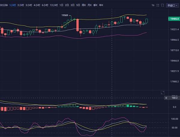
Task: Switch chart to 5日 interval
Action: 78,5
